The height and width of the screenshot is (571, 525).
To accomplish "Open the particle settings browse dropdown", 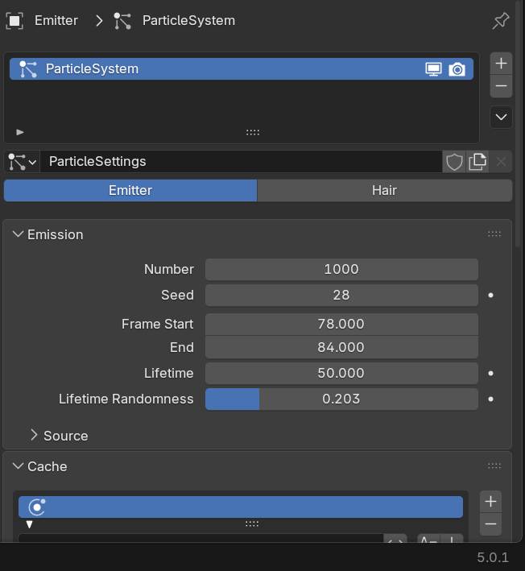I will click(23, 162).
